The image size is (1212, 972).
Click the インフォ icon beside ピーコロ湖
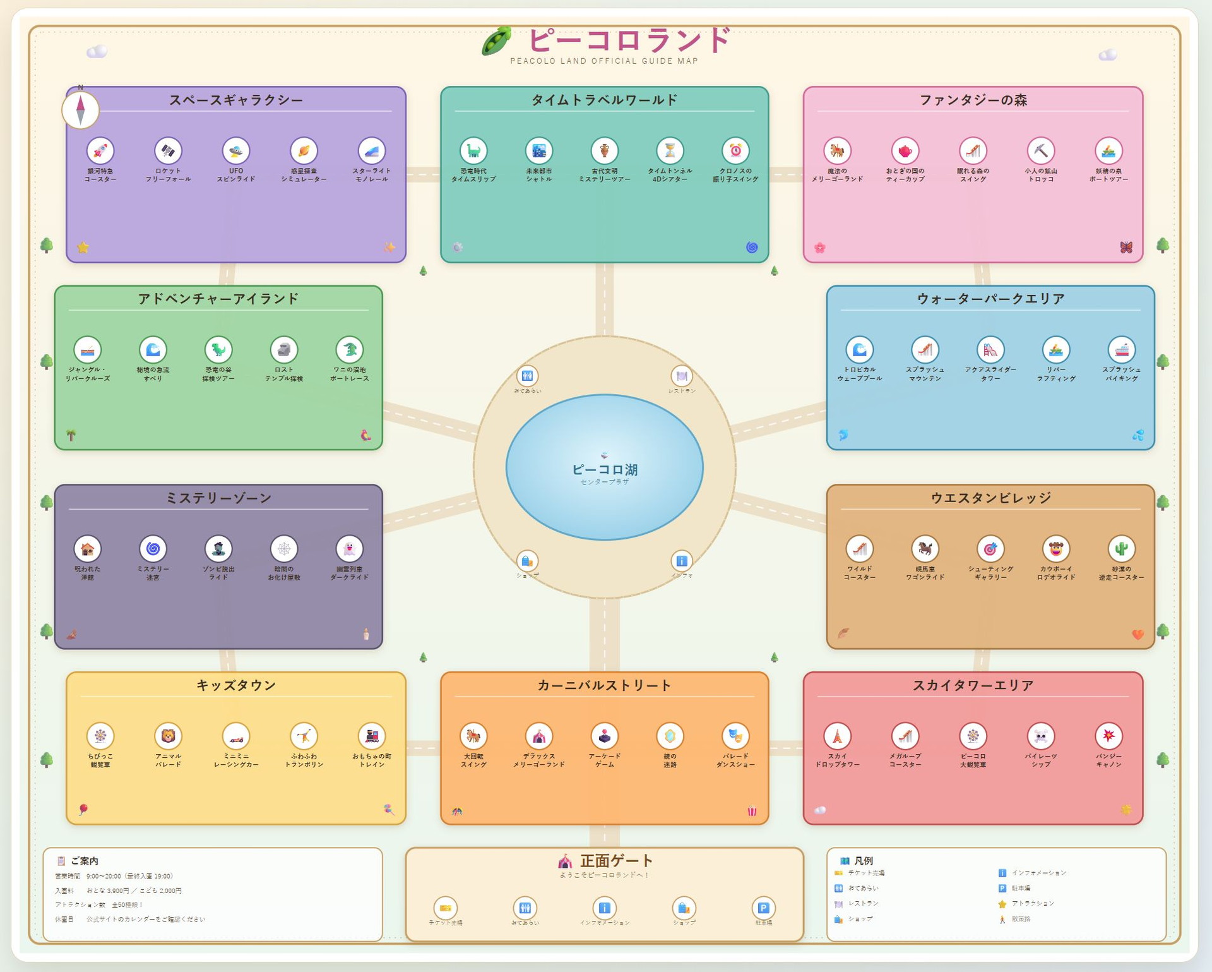pos(682,561)
